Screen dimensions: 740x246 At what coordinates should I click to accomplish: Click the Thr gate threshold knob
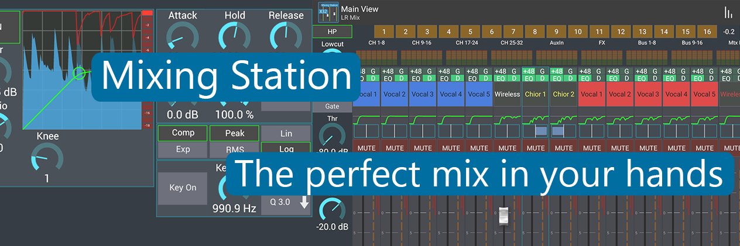333,134
